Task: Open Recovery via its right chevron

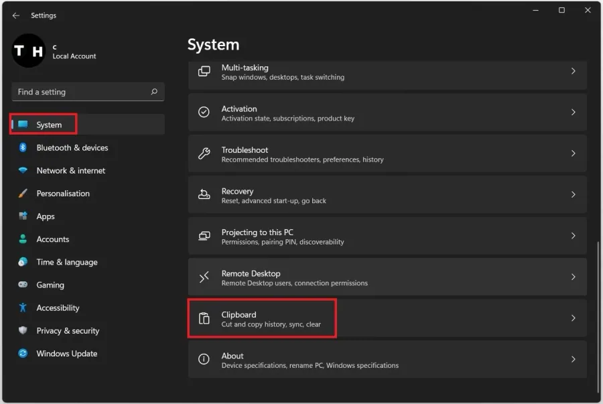Action: tap(573, 194)
